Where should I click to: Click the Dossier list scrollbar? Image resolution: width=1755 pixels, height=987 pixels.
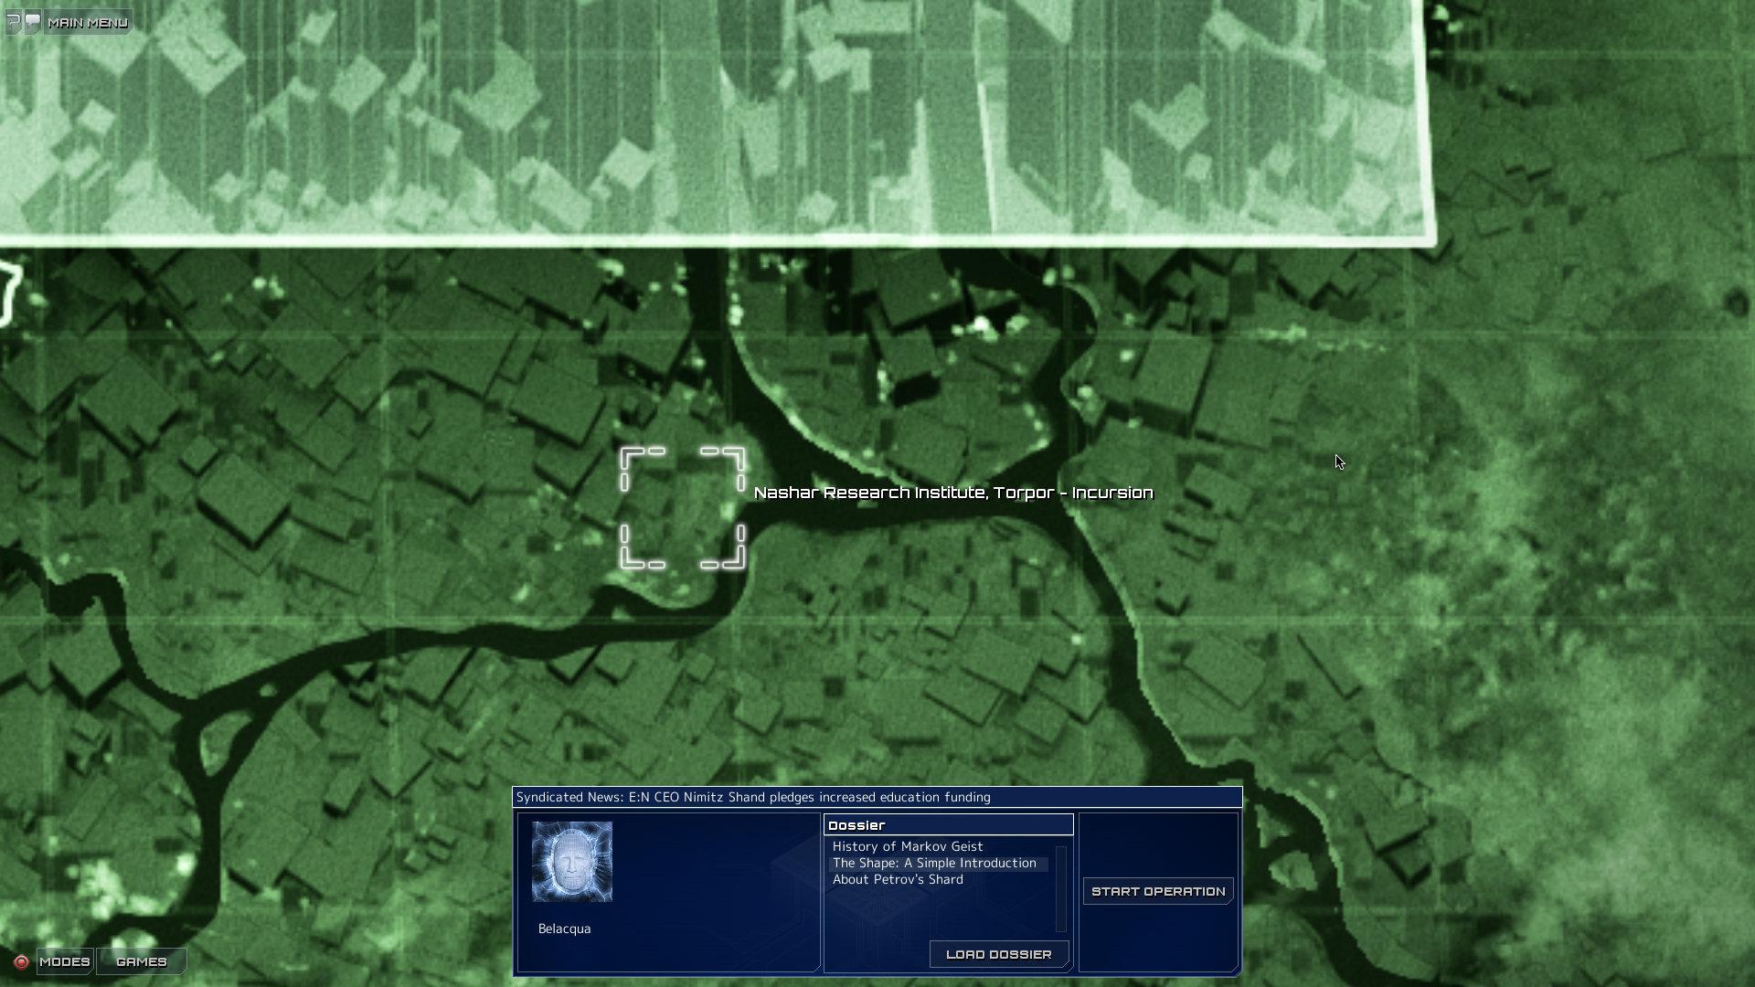(1060, 888)
